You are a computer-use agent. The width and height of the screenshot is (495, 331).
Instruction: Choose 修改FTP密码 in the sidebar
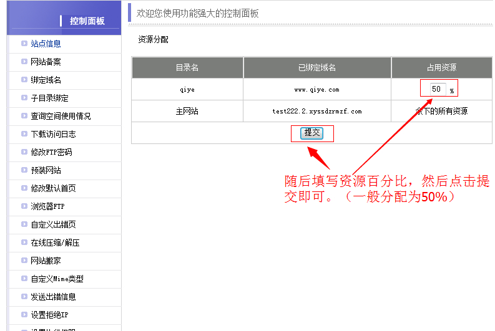coord(51,152)
